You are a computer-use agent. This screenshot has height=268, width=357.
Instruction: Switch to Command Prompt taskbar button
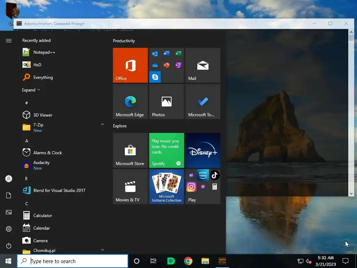pyautogui.click(x=222, y=261)
